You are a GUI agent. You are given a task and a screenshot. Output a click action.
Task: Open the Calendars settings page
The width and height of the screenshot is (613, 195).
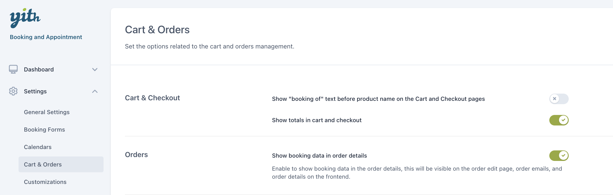38,147
